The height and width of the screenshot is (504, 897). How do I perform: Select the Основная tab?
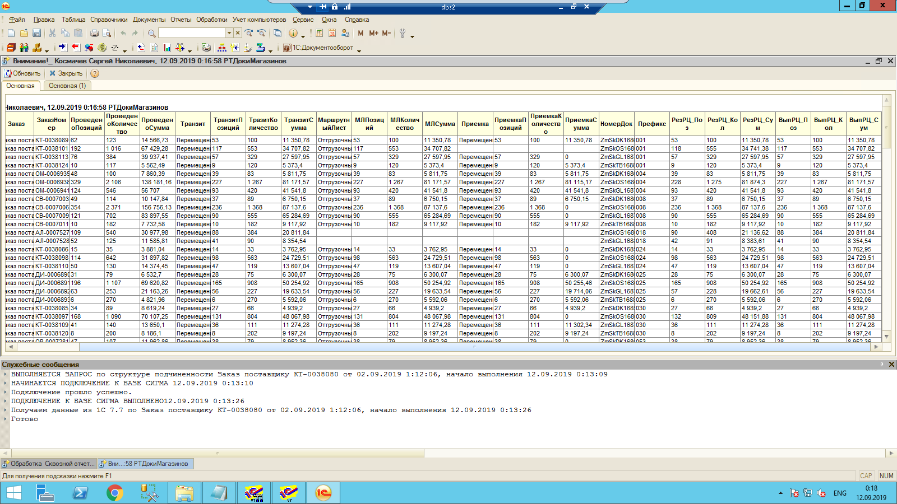point(21,86)
